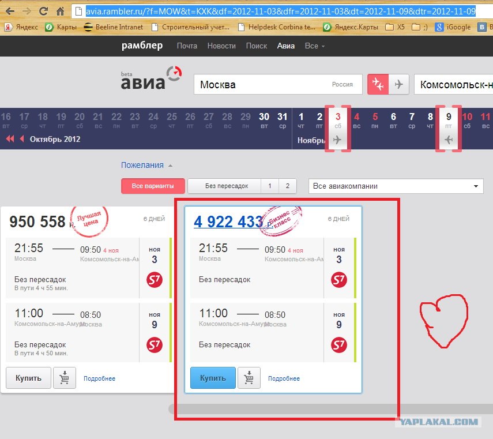Open the browser home icon
The width and height of the screenshot is (493, 439).
coord(60,12)
